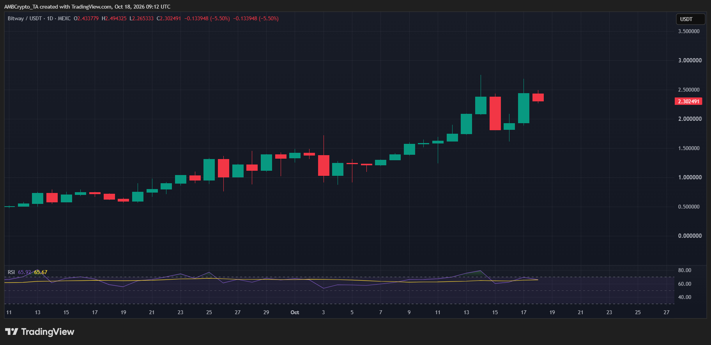
Task: Click the last red candle on Oct 18
Action: [538, 97]
